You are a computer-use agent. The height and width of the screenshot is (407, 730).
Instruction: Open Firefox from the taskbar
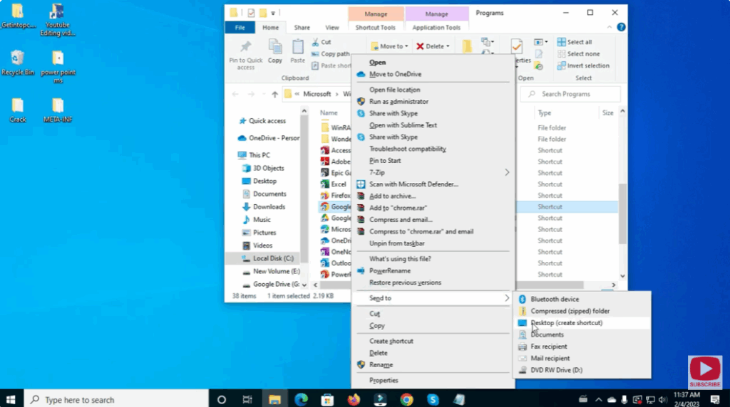click(354, 400)
